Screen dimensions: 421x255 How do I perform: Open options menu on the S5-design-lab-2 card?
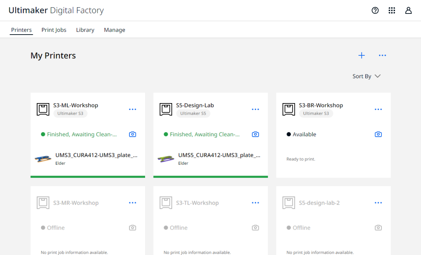coord(378,203)
